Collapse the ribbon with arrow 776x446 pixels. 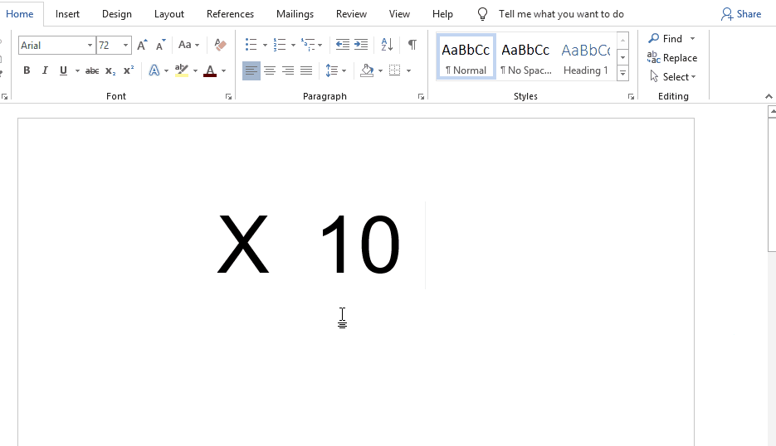point(769,96)
